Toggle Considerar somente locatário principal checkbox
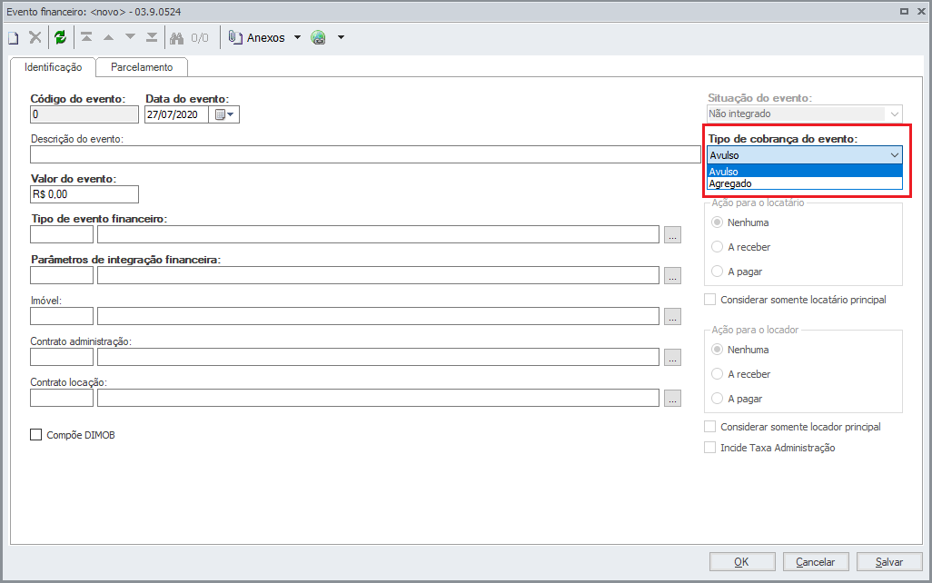932x583 pixels. pyautogui.click(x=709, y=300)
